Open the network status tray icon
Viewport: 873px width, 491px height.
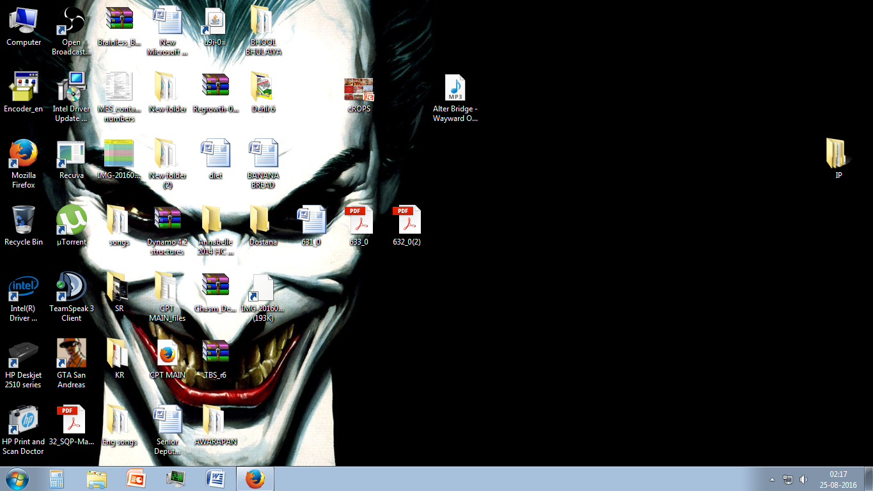coord(788,479)
